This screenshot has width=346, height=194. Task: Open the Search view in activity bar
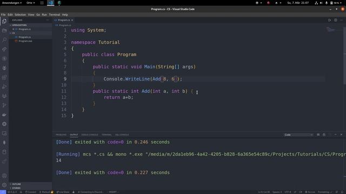pyautogui.click(x=4, y=40)
